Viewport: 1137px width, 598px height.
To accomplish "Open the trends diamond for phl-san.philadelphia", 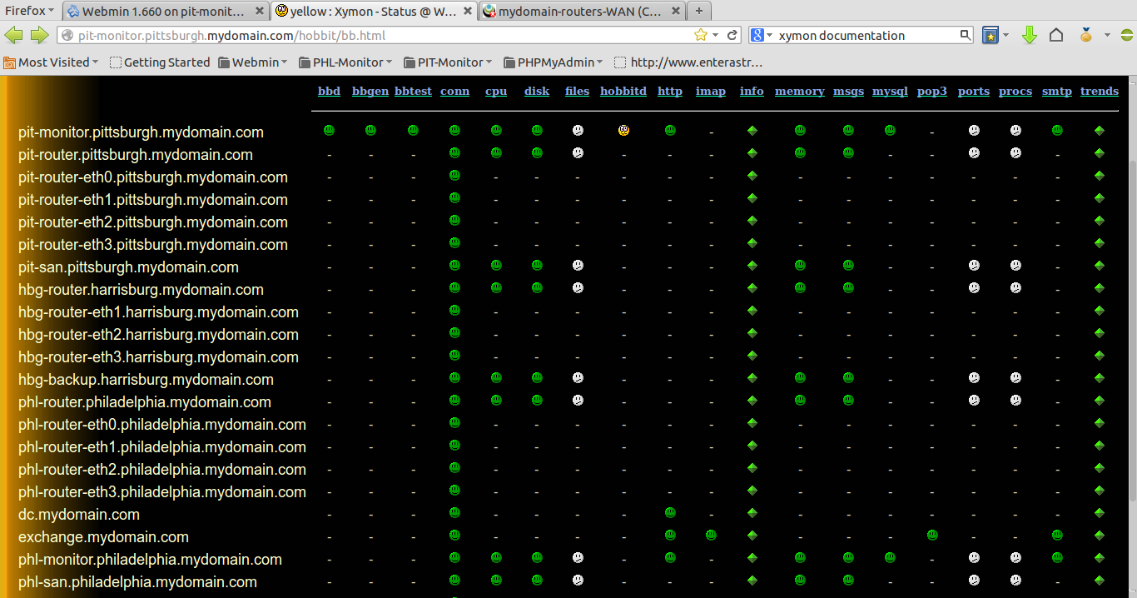I will click(1100, 581).
